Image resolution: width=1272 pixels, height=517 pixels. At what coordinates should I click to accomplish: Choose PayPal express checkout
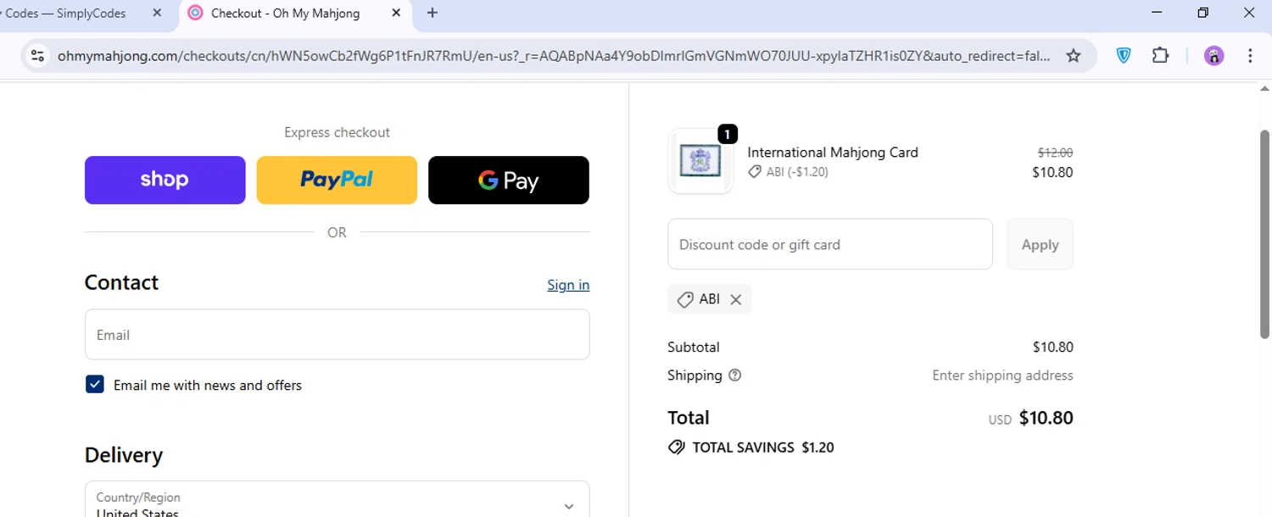(337, 180)
